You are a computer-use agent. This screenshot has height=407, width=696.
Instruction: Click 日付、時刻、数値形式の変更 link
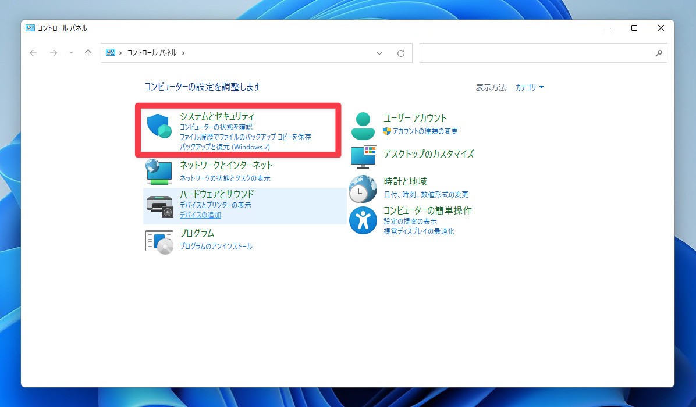(x=425, y=195)
